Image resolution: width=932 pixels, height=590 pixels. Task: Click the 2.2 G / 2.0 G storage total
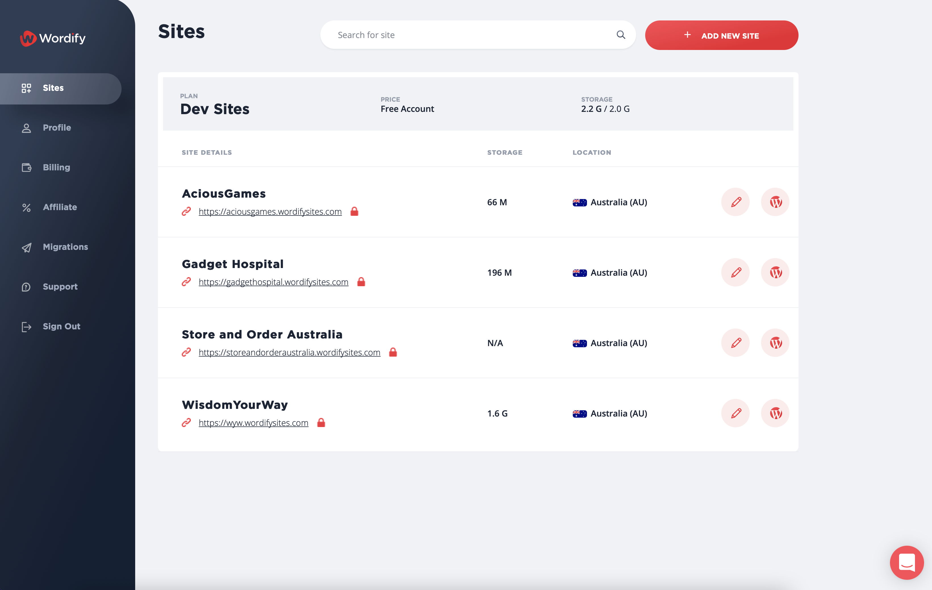pyautogui.click(x=605, y=109)
